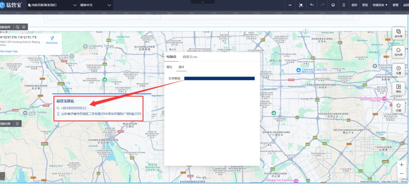Screen dimensions: 409x184
Task: Open the 快速发布 dropdown
Action: point(380,5)
